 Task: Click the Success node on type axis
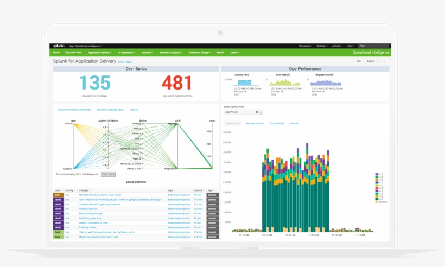coord(68,169)
